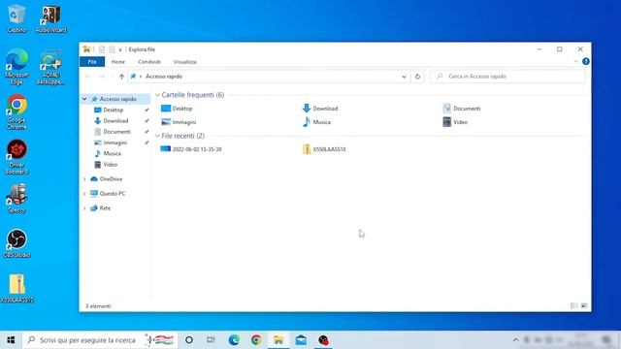Open the Immagini folder in Cartelle frequenti
Viewport: 621px width, 349px height.
click(x=179, y=122)
